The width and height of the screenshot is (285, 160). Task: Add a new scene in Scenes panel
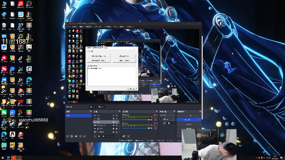67,136
